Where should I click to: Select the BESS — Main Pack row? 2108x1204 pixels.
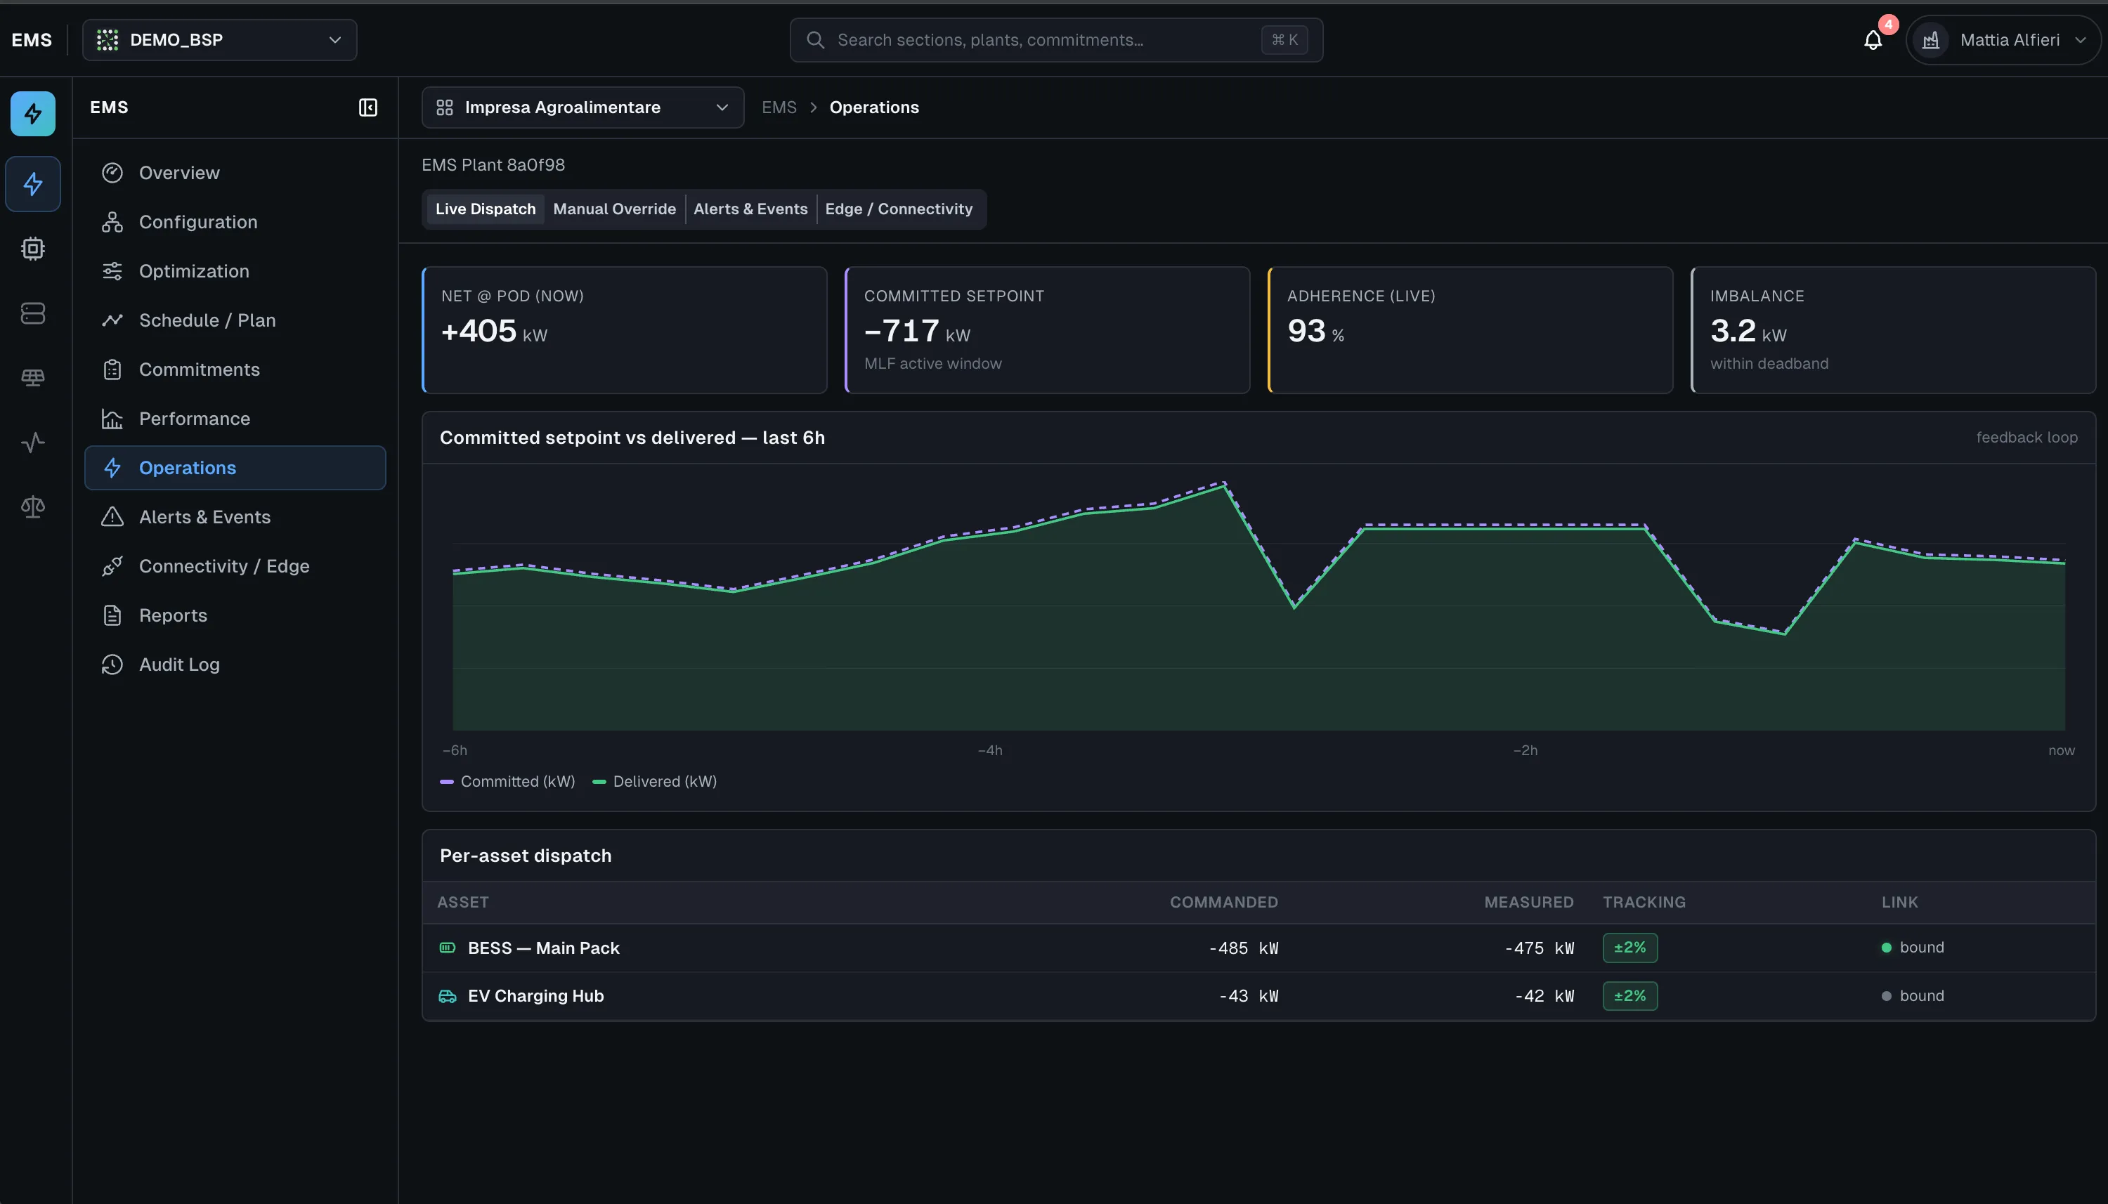[x=1258, y=948]
